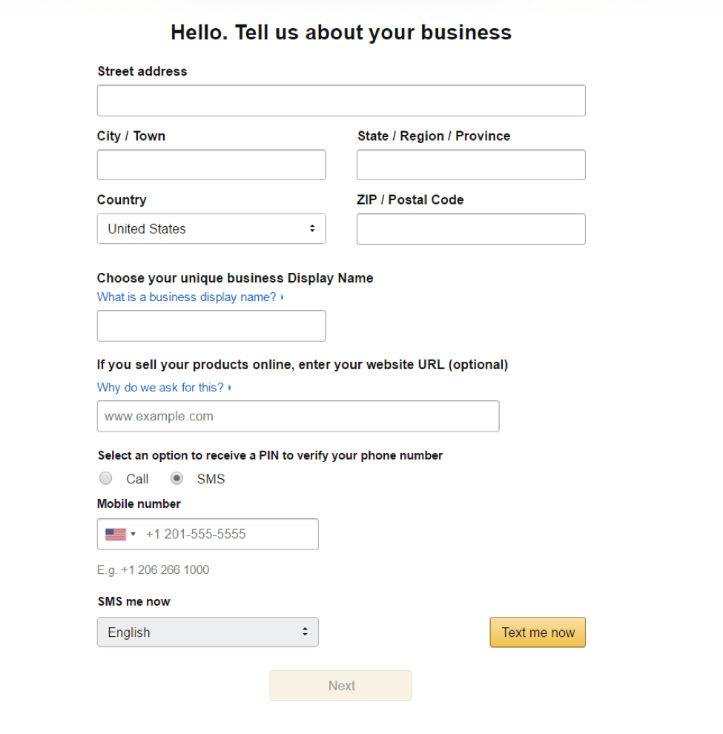Open the English language dropdown
Screen dimensions: 723x734
pos(208,632)
